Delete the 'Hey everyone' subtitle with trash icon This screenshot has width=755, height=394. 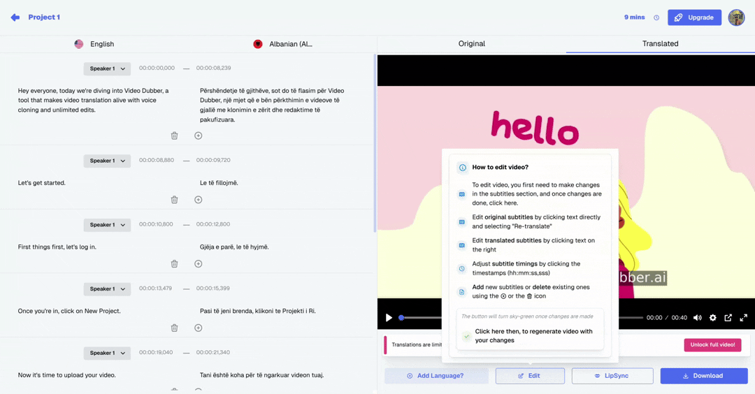[x=174, y=136]
